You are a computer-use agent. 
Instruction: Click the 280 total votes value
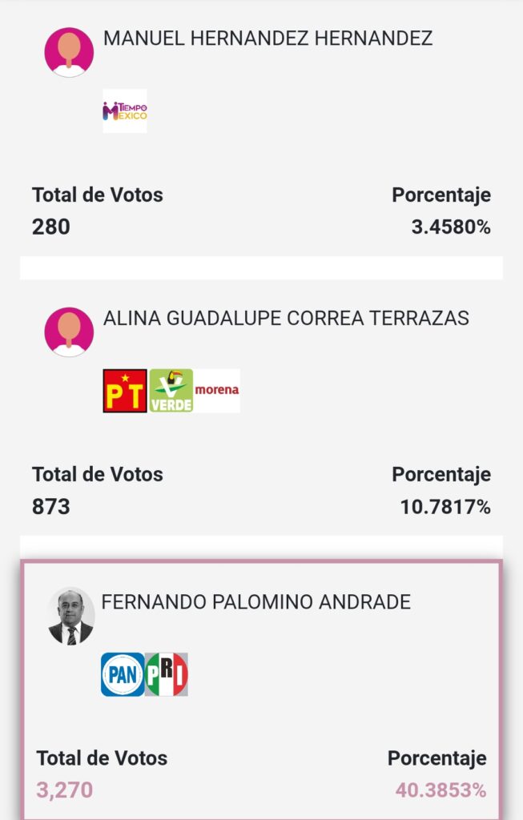point(51,227)
